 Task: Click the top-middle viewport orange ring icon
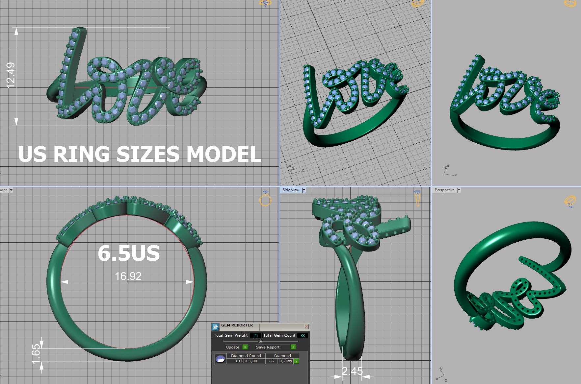click(x=418, y=3)
